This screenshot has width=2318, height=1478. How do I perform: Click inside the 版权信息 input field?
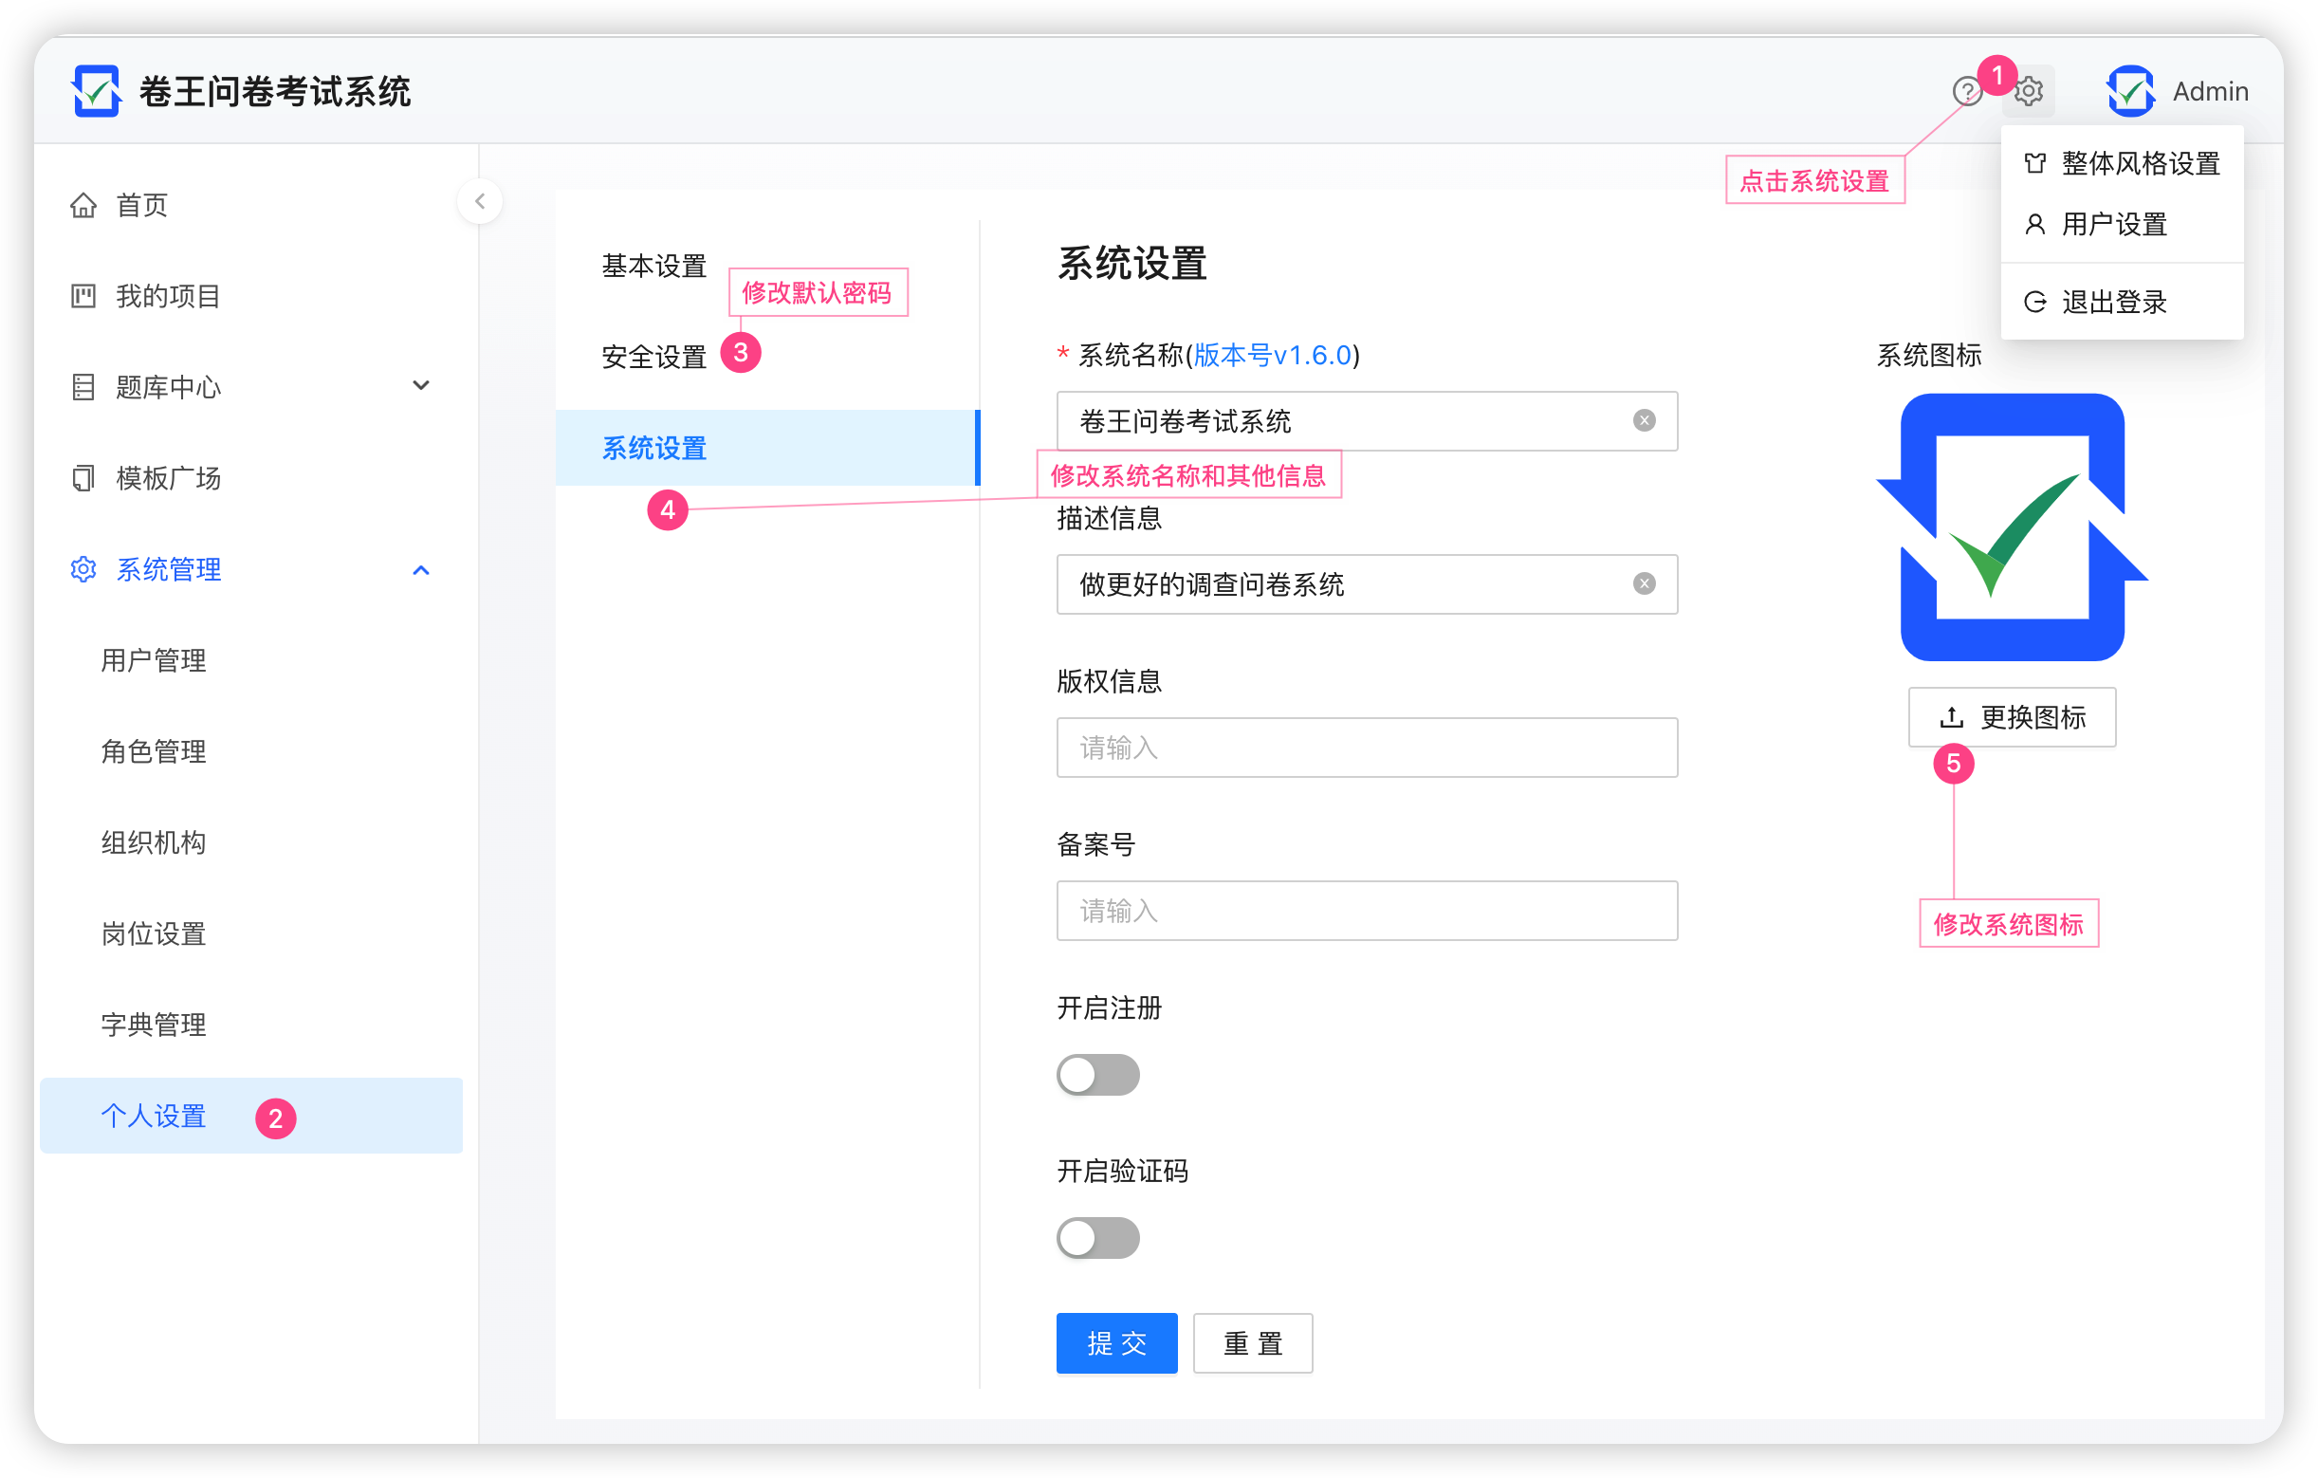(1365, 748)
